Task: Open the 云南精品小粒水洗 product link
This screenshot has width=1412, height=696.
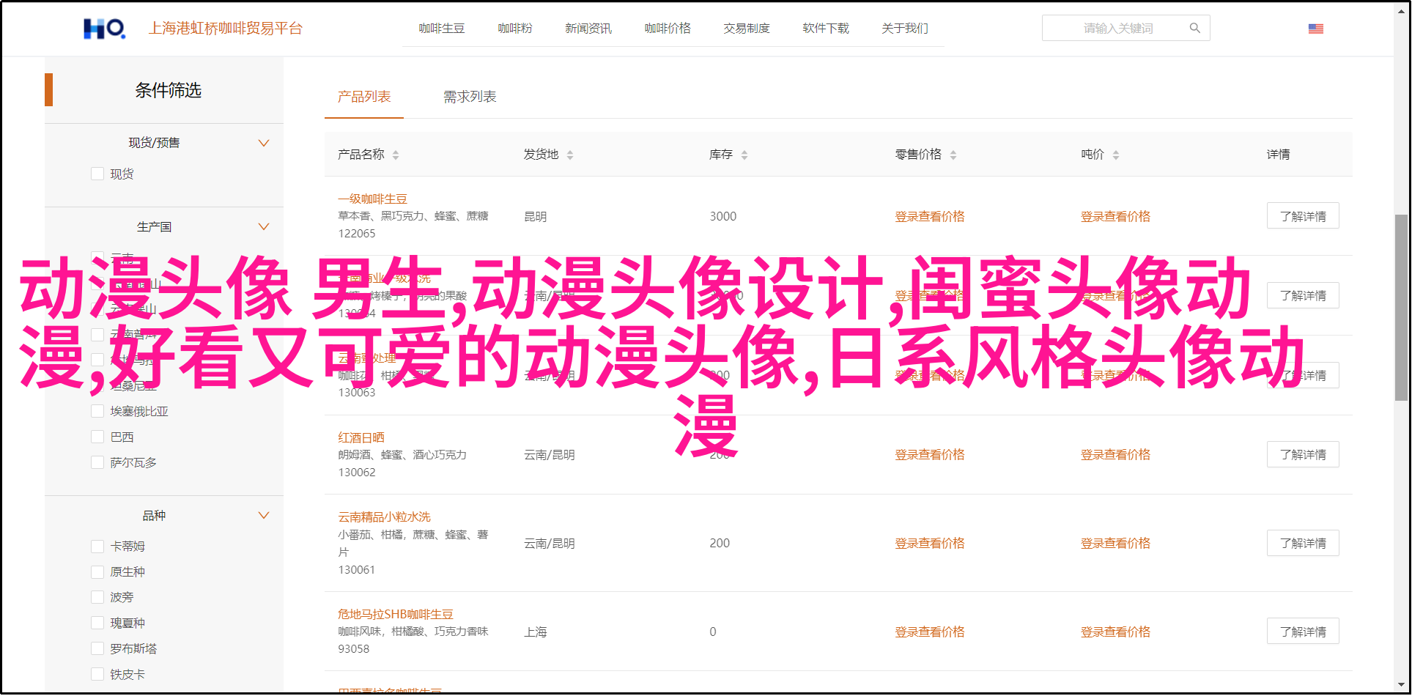Action: point(384,517)
